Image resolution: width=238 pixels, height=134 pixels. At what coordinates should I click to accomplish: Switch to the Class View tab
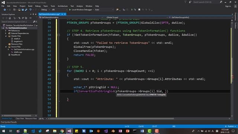tap(20, 118)
